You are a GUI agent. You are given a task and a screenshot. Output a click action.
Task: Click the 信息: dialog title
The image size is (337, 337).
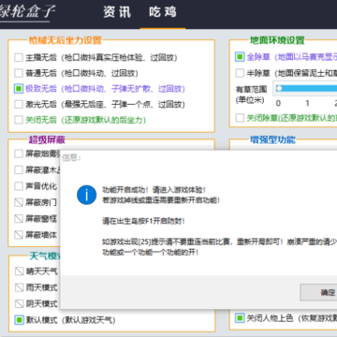click(71, 158)
